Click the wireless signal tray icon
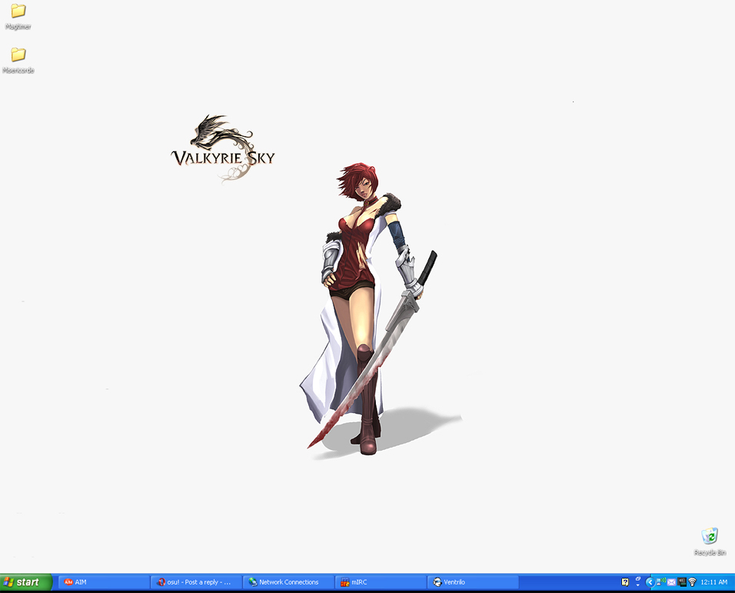This screenshot has width=735, height=593. 693,582
